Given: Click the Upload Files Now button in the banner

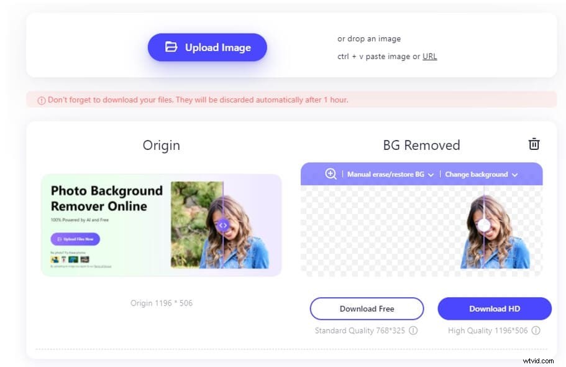Looking at the screenshot, I should pyautogui.click(x=75, y=239).
